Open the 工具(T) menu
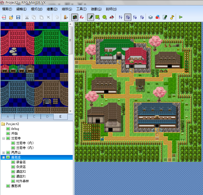The image size is (203, 195). pos(81,9)
